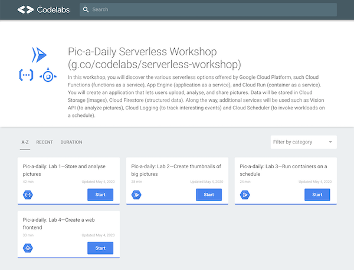Click the Cloud Functions brackets icon in header

tap(26, 75)
